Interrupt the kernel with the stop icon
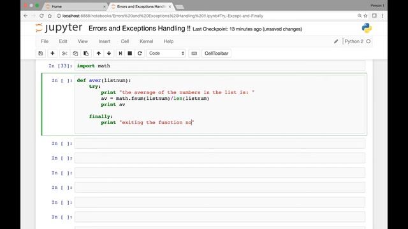The height and width of the screenshot is (229, 408). (x=130, y=53)
